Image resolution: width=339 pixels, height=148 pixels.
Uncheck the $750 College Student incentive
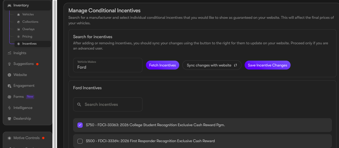pyautogui.click(x=80, y=125)
